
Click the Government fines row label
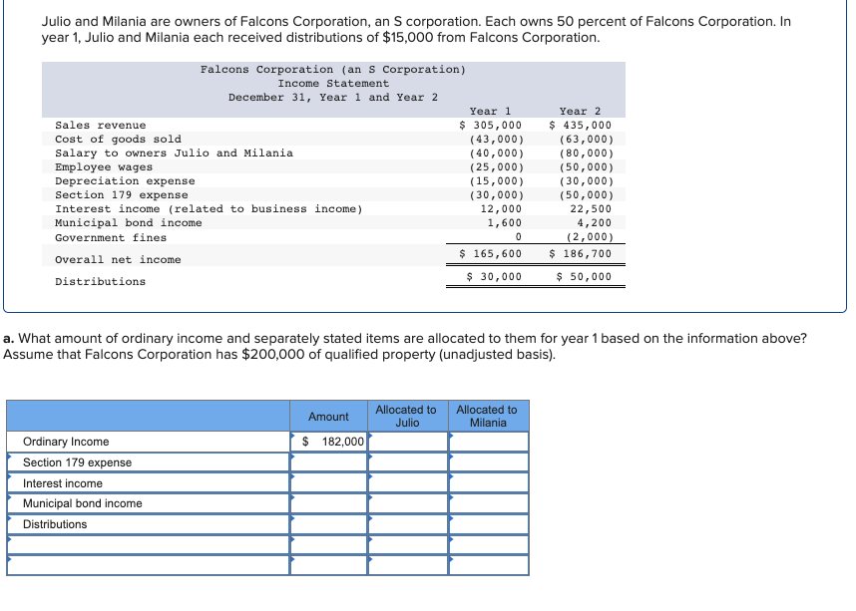click(111, 238)
